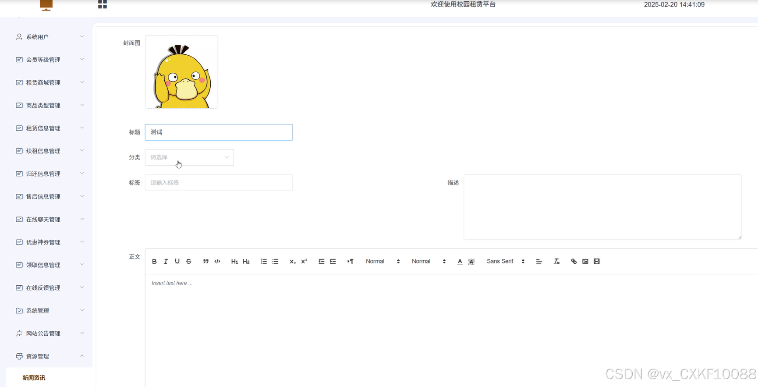
Task: Toggle underline formatting in the editor
Action: pyautogui.click(x=177, y=261)
